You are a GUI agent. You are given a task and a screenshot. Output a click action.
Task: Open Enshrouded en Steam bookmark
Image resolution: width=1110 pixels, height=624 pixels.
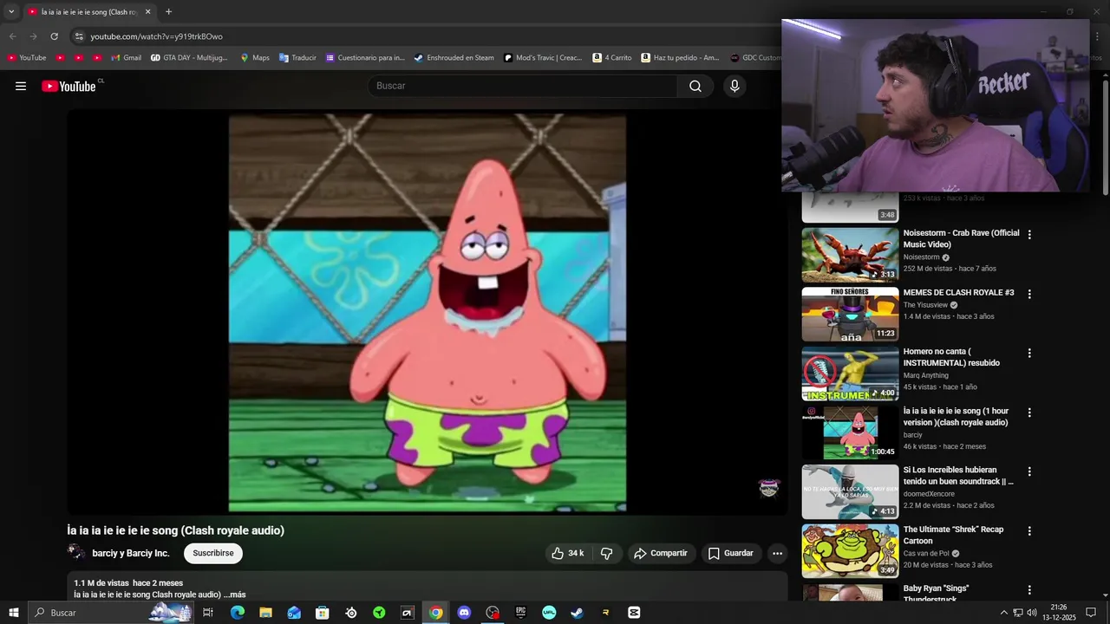[x=454, y=58]
